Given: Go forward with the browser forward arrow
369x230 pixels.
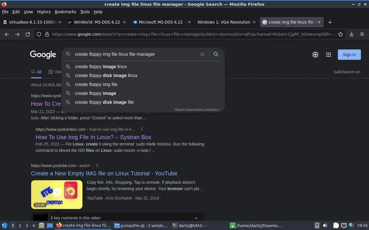Looking at the screenshot, I should coord(17,34).
